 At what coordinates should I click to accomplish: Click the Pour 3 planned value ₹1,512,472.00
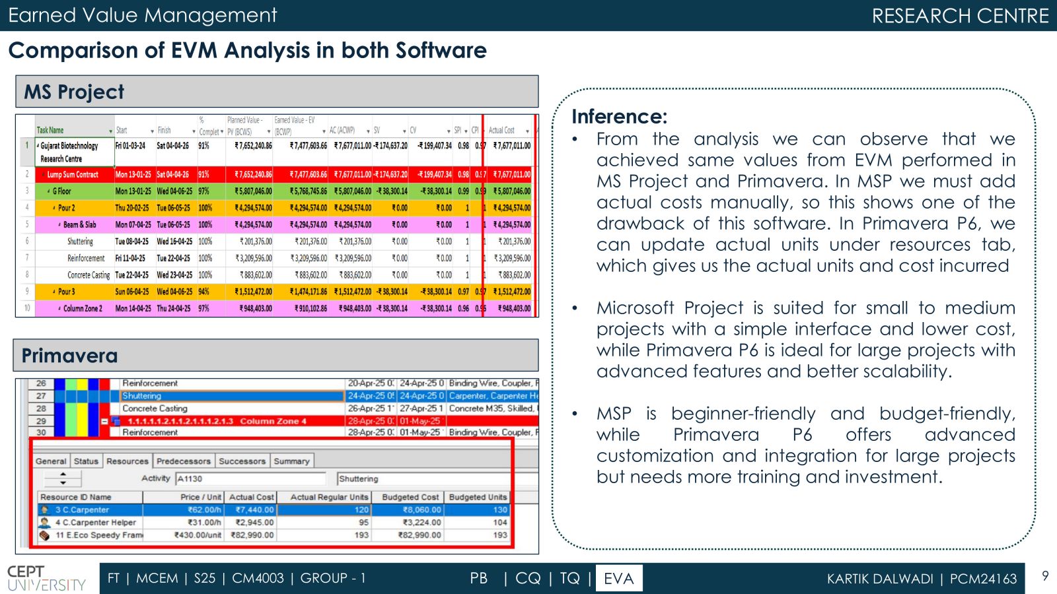click(x=253, y=292)
